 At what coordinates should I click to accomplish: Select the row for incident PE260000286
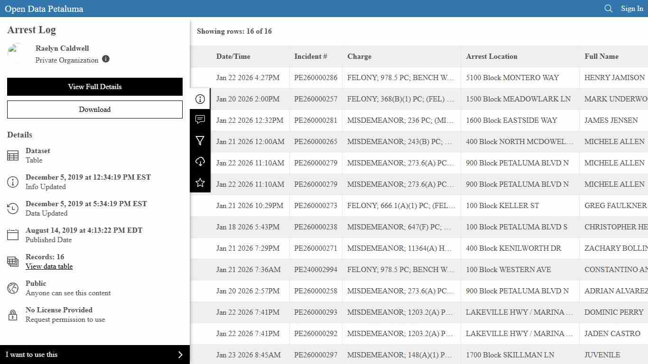pos(315,78)
